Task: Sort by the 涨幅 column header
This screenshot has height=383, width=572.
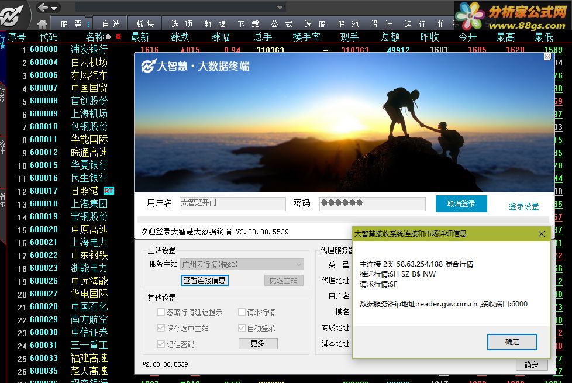Action: [x=220, y=37]
